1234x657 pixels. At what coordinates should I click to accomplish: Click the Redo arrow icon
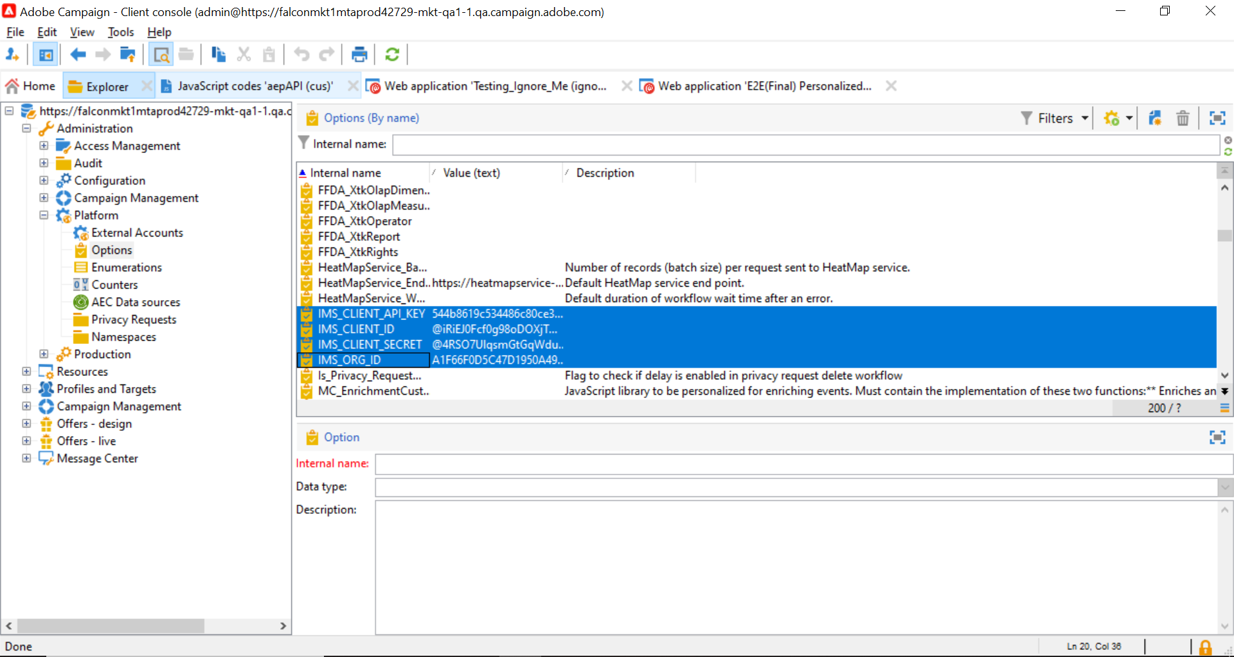click(x=327, y=55)
